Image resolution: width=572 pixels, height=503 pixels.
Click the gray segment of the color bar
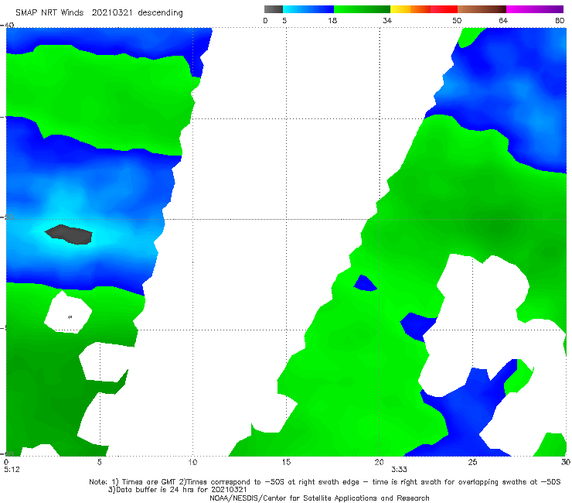[273, 9]
